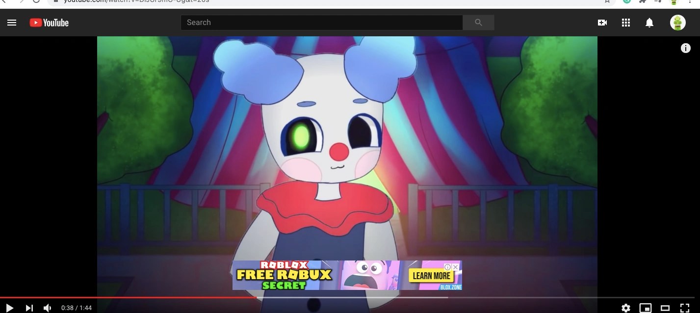
Task: Open the YouTube apps grid
Action: coord(626,23)
